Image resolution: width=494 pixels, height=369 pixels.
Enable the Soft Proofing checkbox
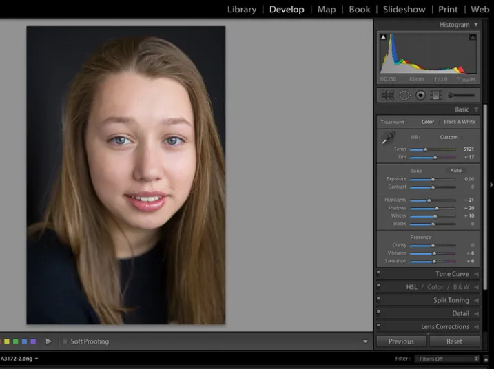coord(65,341)
